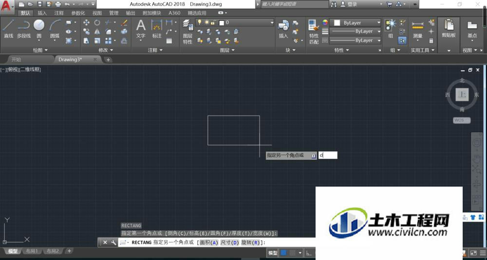Click the Save icon in quick access toolbar
The width and height of the screenshot is (487, 260).
coord(40,4)
